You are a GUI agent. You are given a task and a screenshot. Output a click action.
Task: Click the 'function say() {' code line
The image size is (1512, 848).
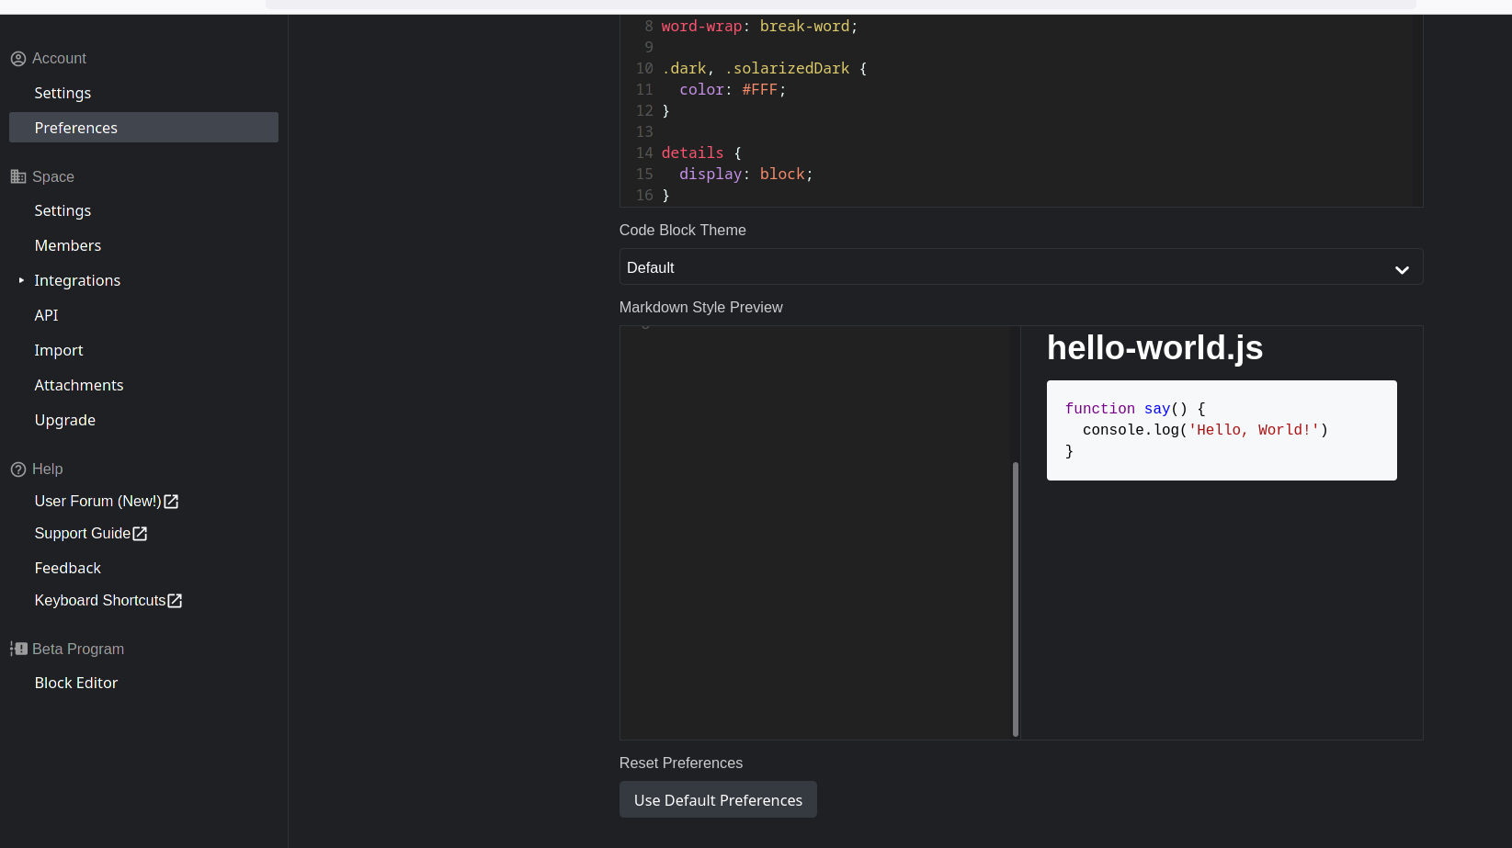1135,409
